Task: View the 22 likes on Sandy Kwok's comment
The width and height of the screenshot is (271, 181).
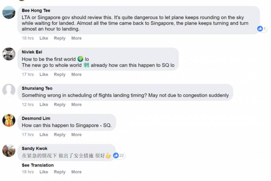Action: (x=119, y=156)
